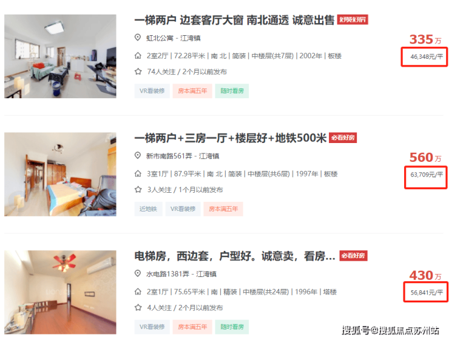Click location pin icon beside 水电路1381弄
The height and width of the screenshot is (340, 449).
click(x=138, y=274)
